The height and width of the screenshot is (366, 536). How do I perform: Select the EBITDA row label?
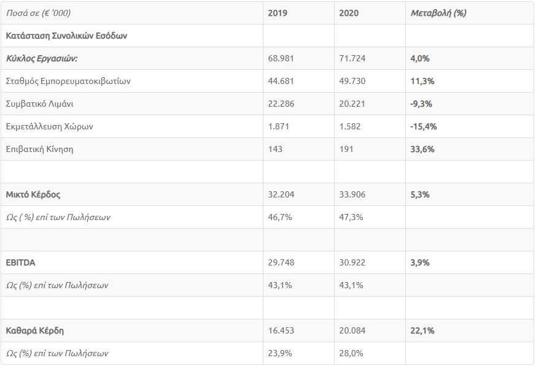[20, 262]
